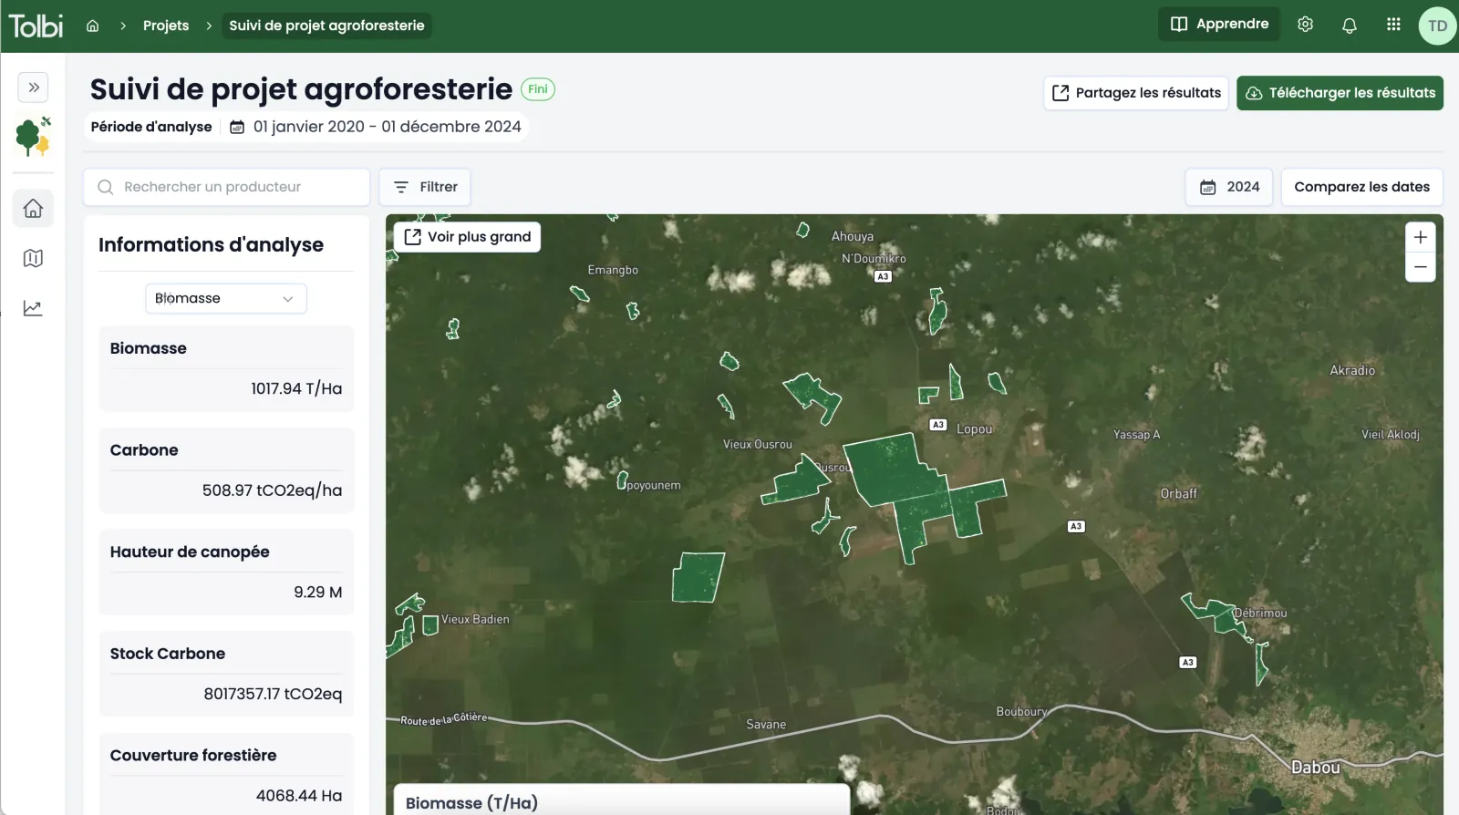The width and height of the screenshot is (1459, 815).
Task: Open the map view icon in sidebar
Action: coord(33,259)
